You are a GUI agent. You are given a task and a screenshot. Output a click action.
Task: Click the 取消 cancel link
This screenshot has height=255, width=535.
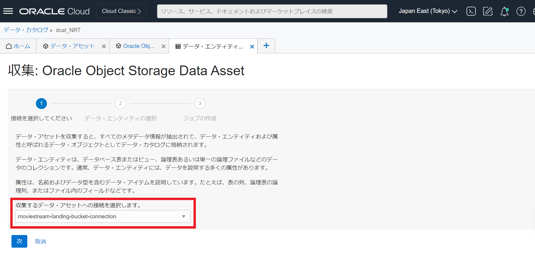41,241
